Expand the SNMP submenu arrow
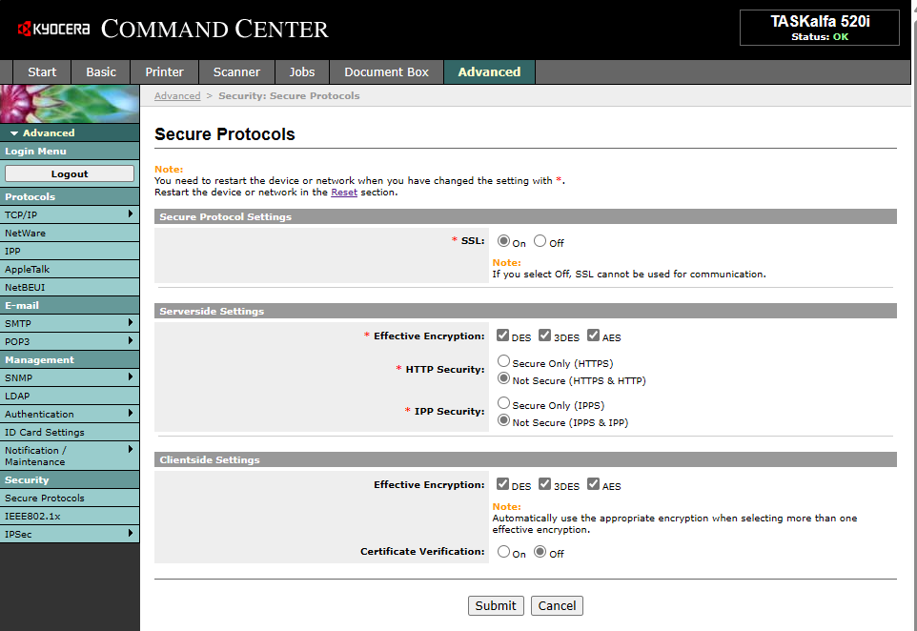 131,377
